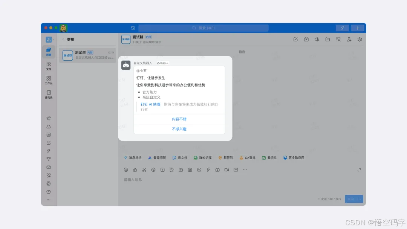Image resolution: width=407 pixels, height=229 pixels.
Task: Click the upload file folder icon
Action: click(x=181, y=170)
